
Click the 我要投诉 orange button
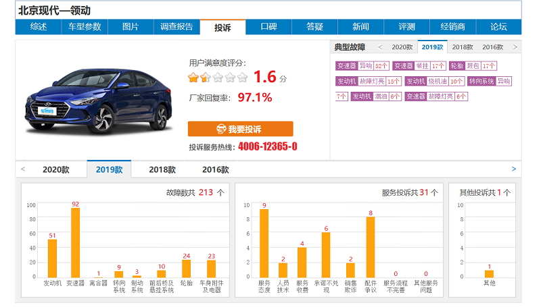tap(241, 129)
